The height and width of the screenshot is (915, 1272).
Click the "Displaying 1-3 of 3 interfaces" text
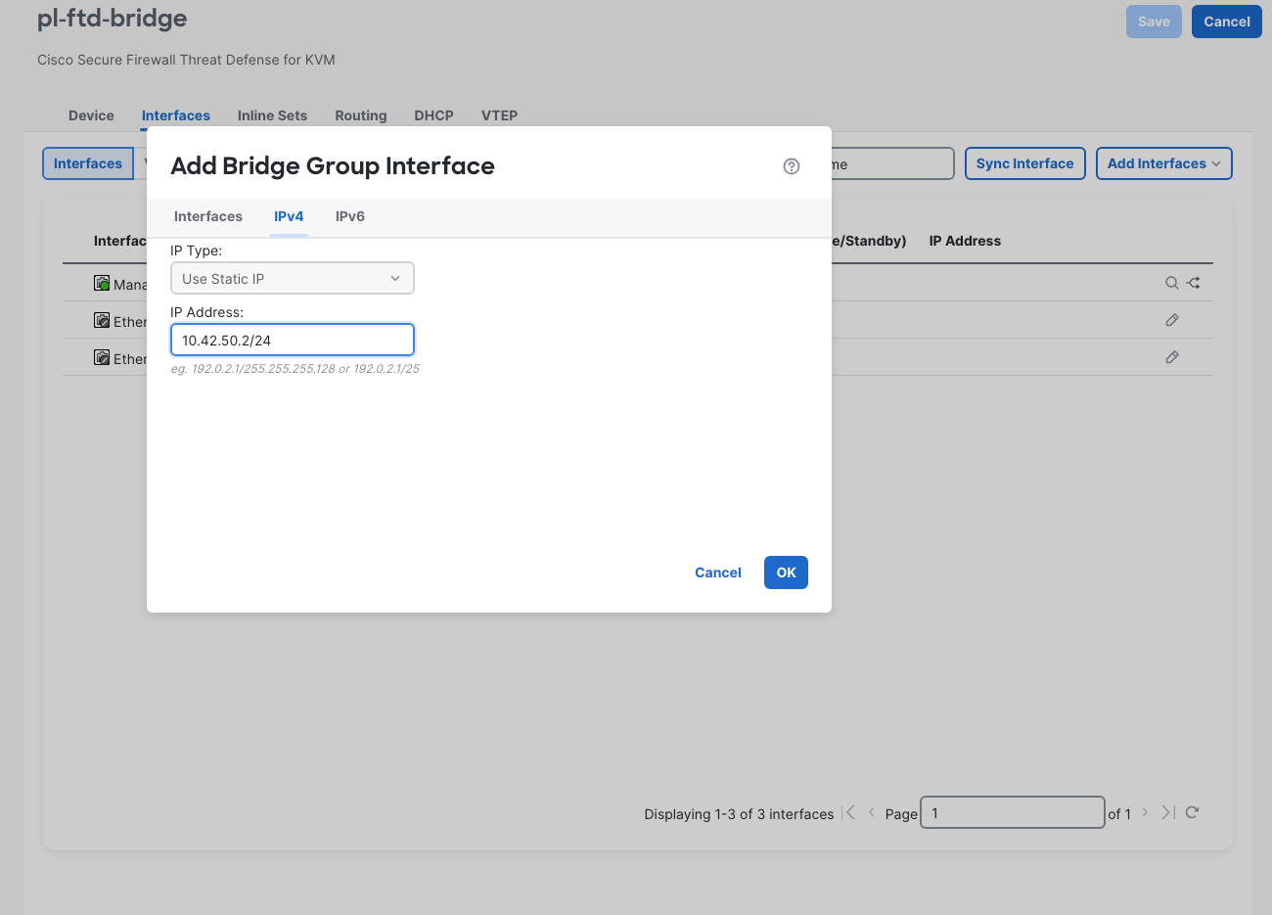[x=739, y=814]
